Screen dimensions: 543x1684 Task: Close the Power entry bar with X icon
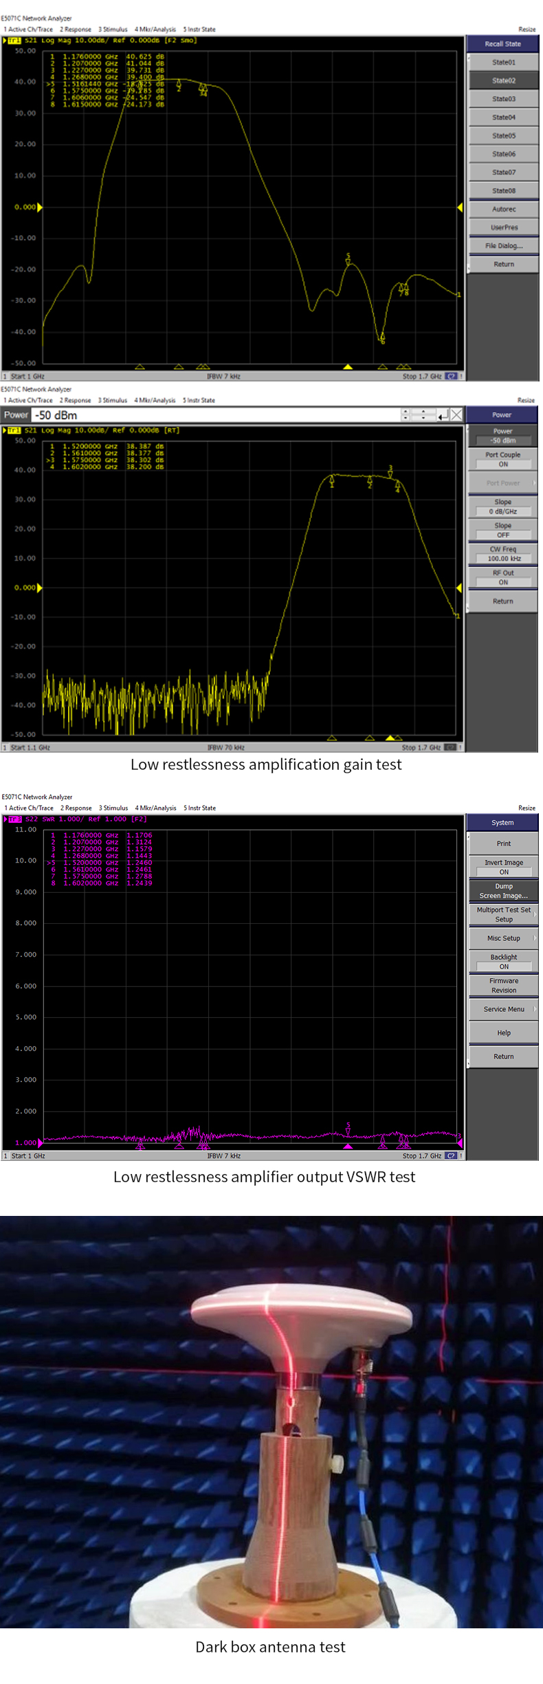(x=456, y=414)
